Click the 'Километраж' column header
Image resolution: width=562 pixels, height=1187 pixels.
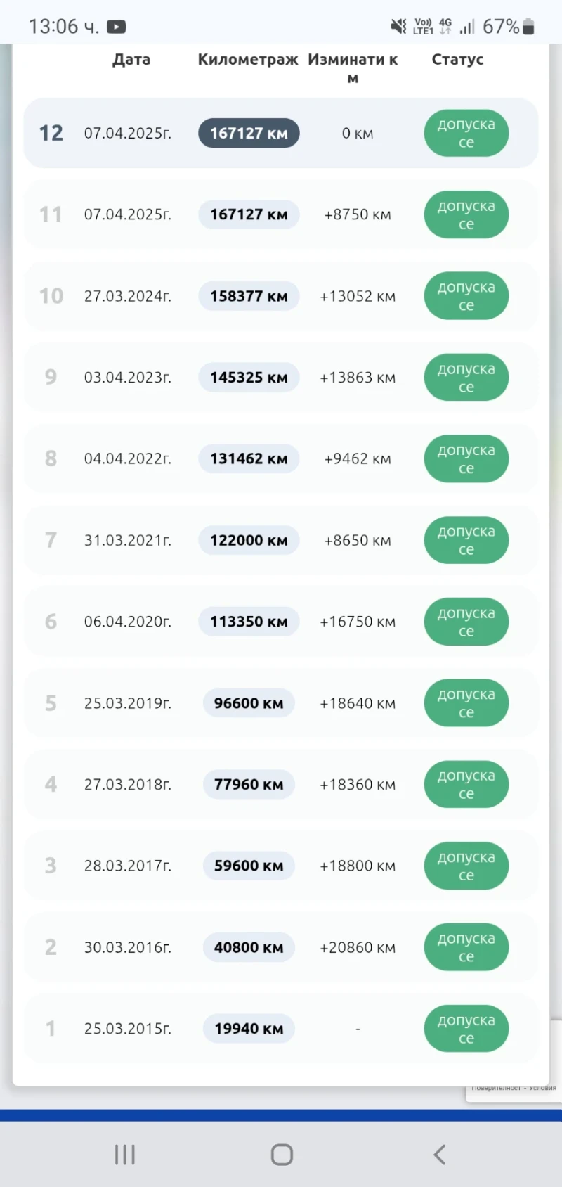(247, 60)
